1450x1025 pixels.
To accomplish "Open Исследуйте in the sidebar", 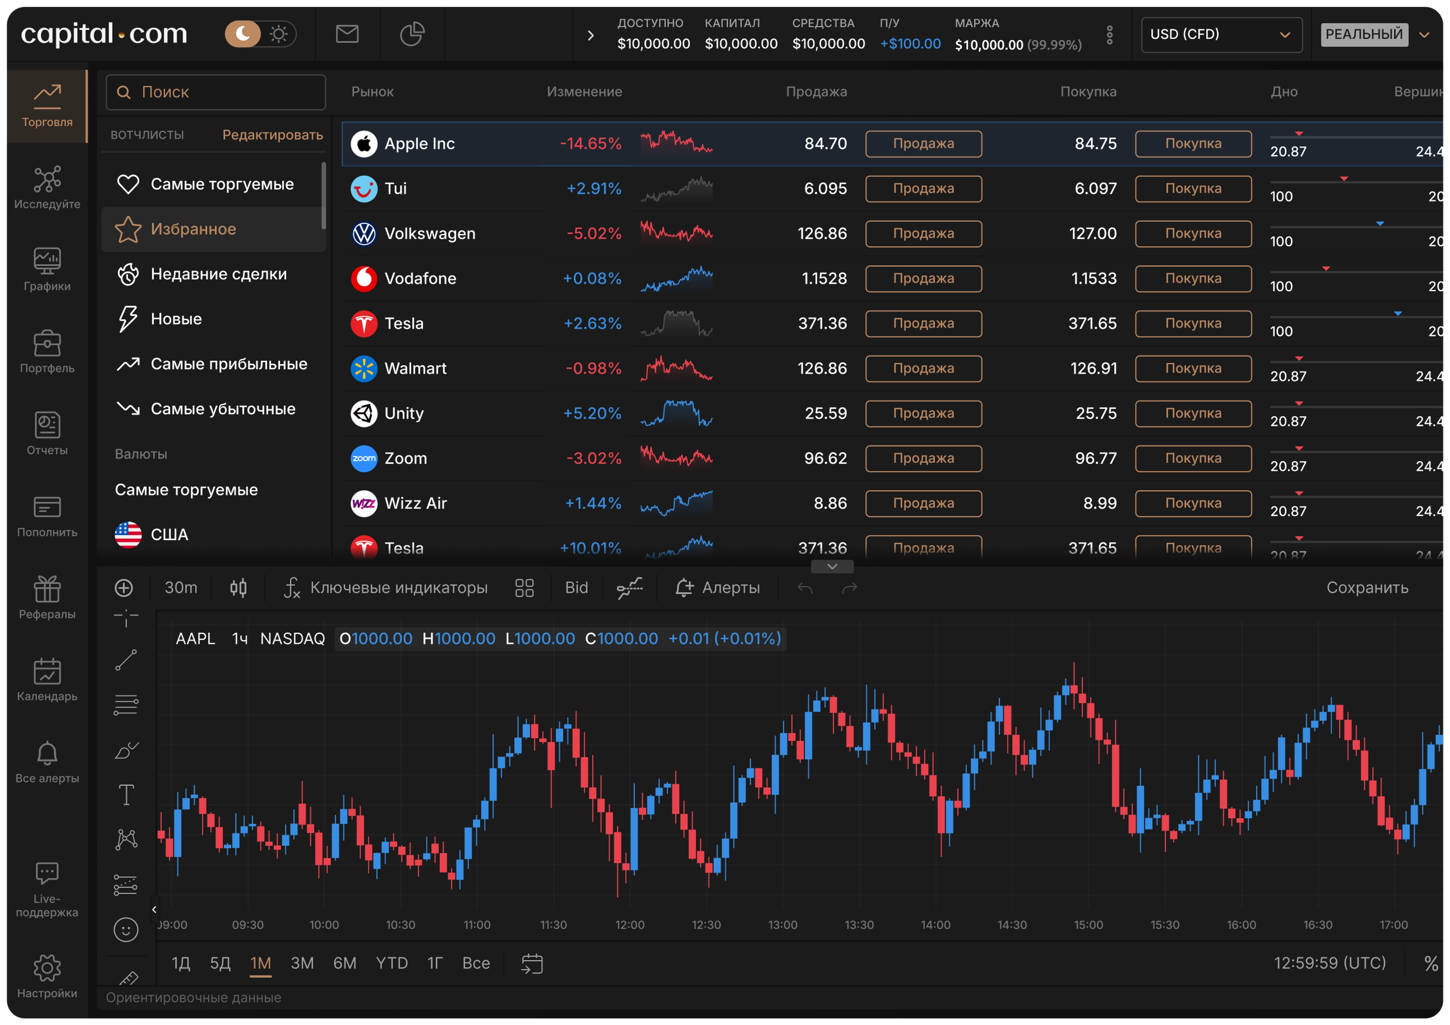I will 47,188.
